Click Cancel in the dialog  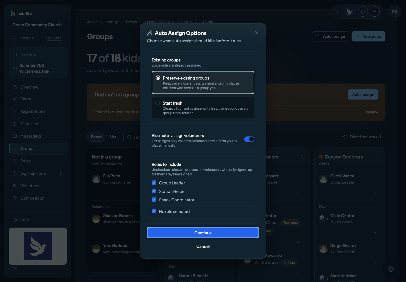pos(203,246)
